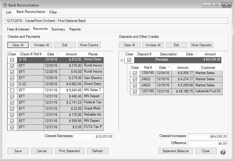Maximize the Bank Reconciliation window
Screen dimensions: 234x161
[217, 5]
